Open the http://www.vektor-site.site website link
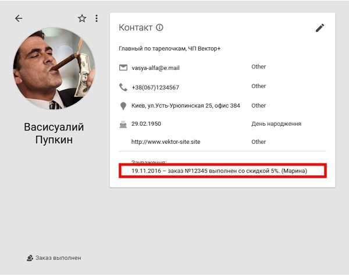Screen dimensions: 349x276 (x=166, y=142)
